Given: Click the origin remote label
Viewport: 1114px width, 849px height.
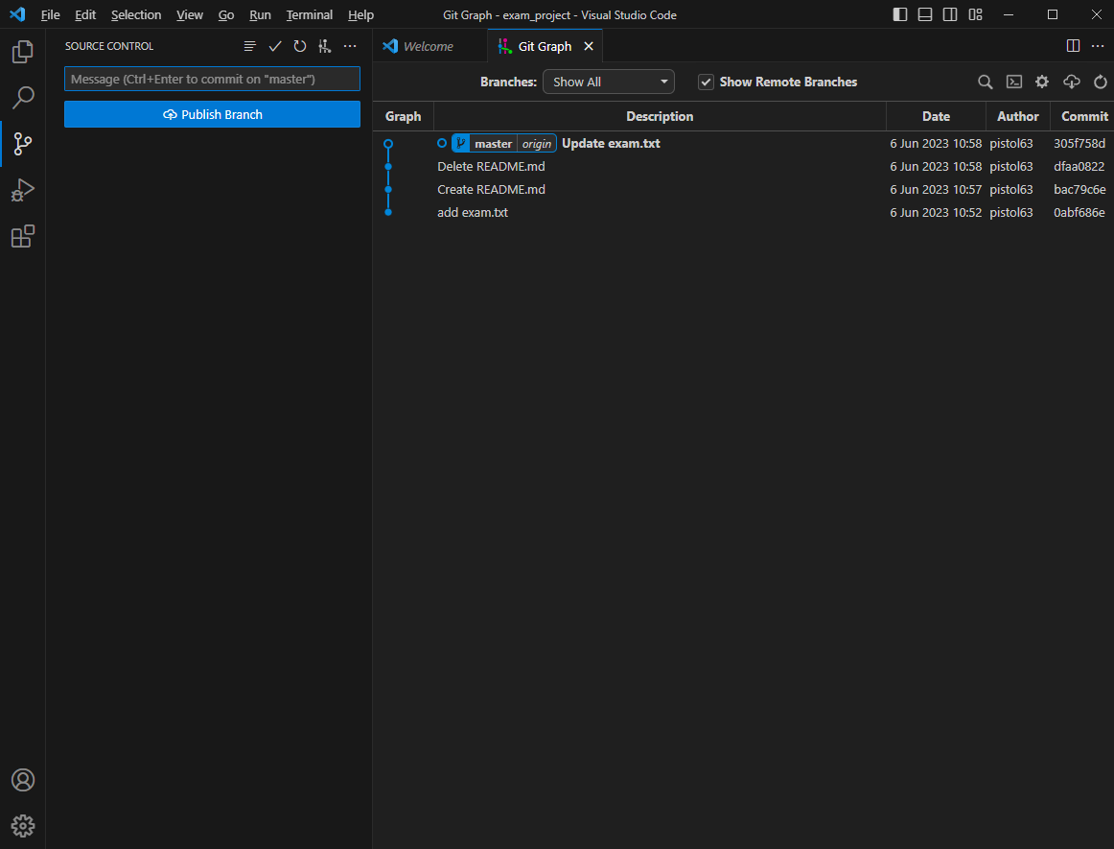Looking at the screenshot, I should 537,144.
